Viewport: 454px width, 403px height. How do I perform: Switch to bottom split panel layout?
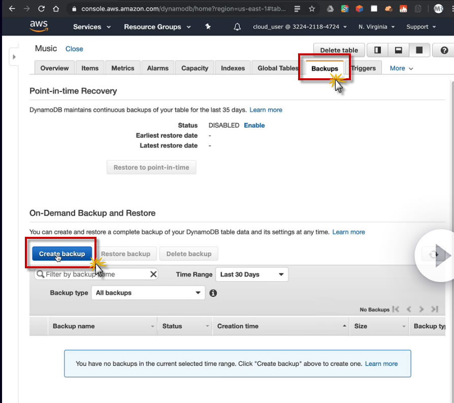coord(399,50)
